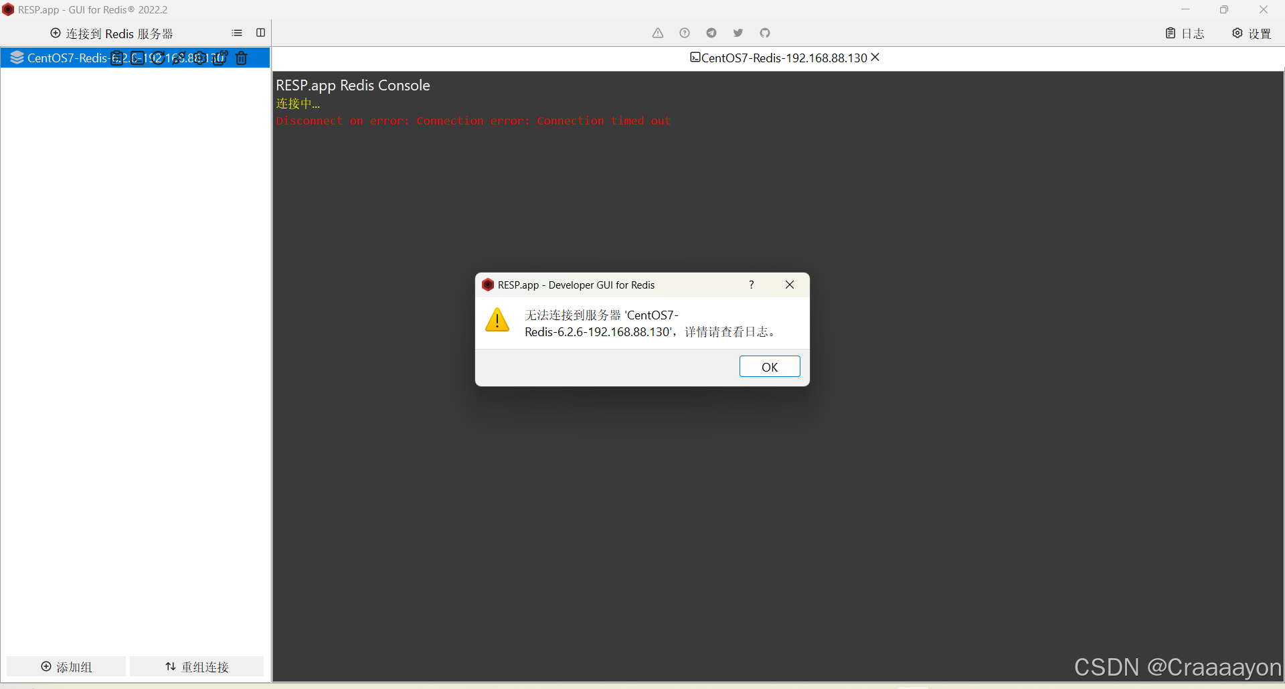Toggle the sidebar panel layout icon
Screen dimensions: 1285x689
260,33
